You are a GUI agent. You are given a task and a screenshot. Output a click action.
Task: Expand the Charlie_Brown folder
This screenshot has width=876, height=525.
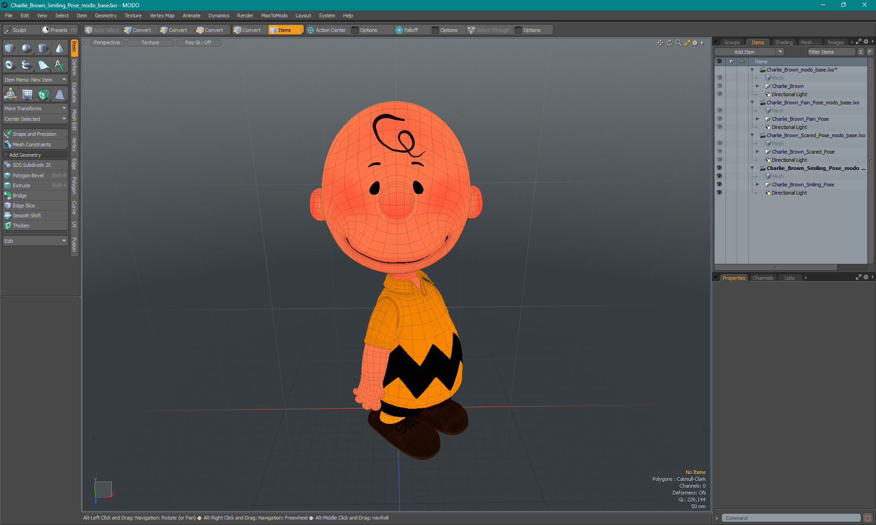757,86
